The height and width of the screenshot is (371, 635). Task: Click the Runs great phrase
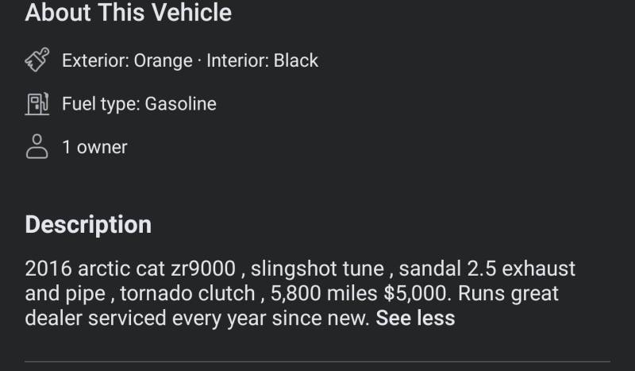[x=508, y=293]
